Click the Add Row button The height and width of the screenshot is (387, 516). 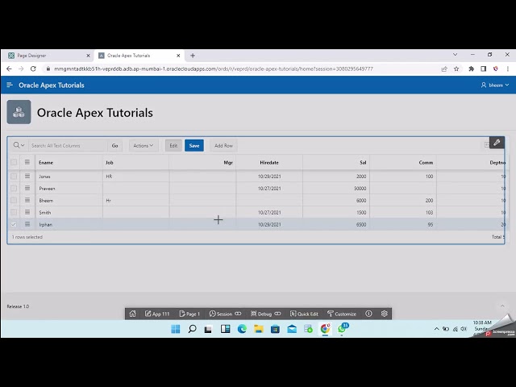pos(224,145)
